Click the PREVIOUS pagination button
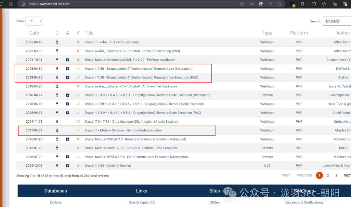 tap(304, 176)
